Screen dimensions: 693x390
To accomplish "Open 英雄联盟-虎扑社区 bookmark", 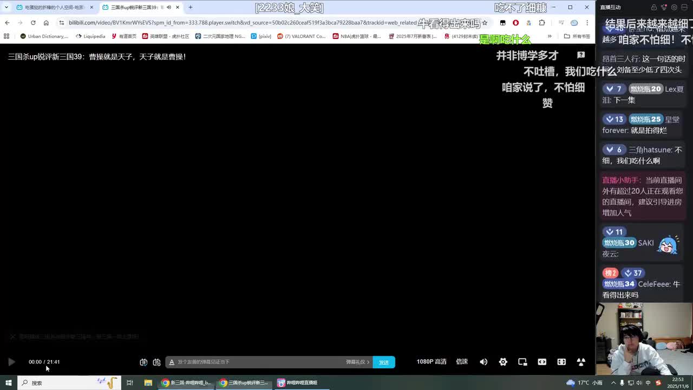I will point(166,36).
